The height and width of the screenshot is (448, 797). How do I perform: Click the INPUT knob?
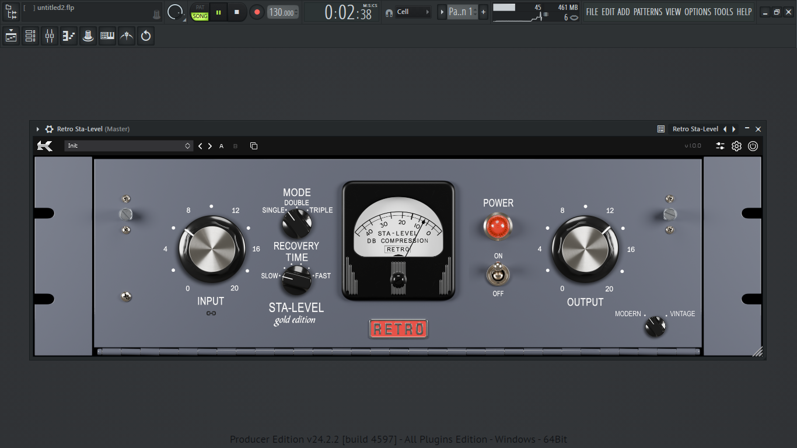click(212, 250)
